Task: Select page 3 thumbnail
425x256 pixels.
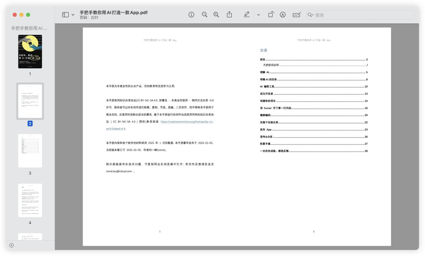Action: tap(30, 151)
